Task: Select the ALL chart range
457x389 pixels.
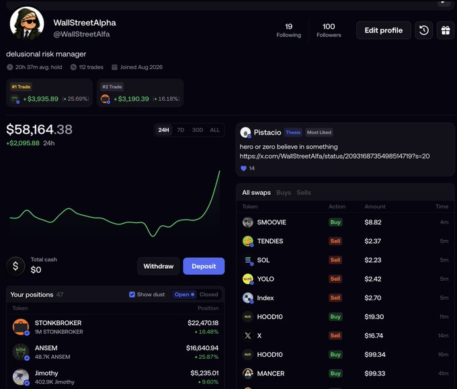Action: (215, 130)
